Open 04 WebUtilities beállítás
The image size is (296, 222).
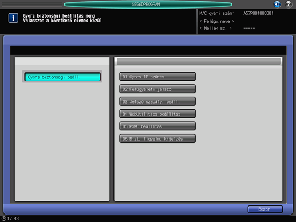[157, 114]
